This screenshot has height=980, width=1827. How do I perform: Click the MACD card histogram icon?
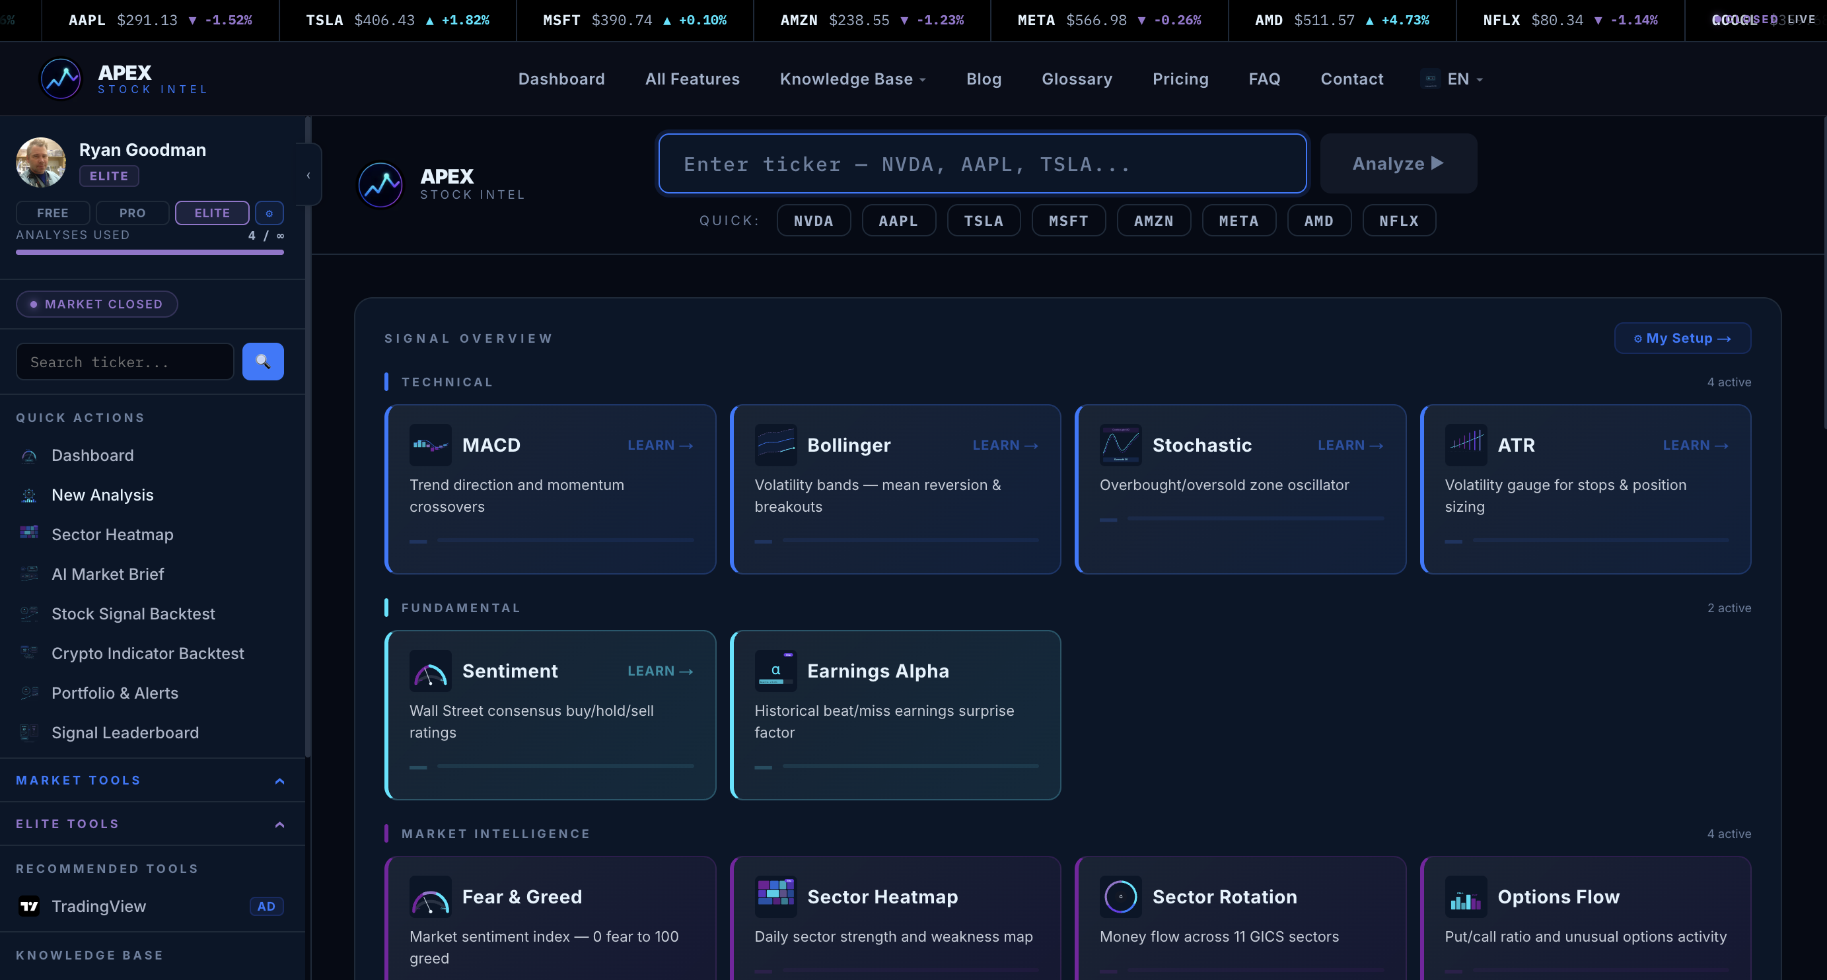pyautogui.click(x=431, y=445)
